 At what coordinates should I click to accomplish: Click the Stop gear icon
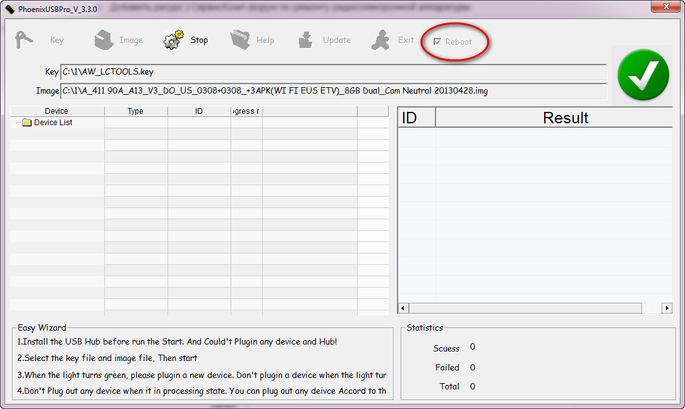coord(173,40)
